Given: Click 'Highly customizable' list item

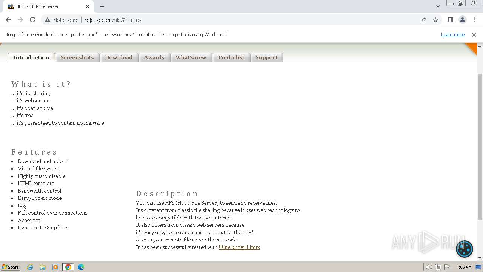Looking at the screenshot, I should point(42,176).
